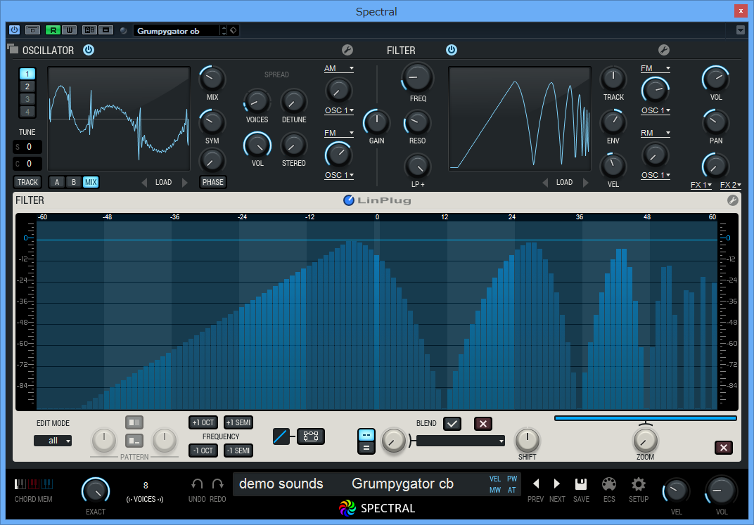Click the RESO knob
The image size is (754, 525).
coord(417,122)
